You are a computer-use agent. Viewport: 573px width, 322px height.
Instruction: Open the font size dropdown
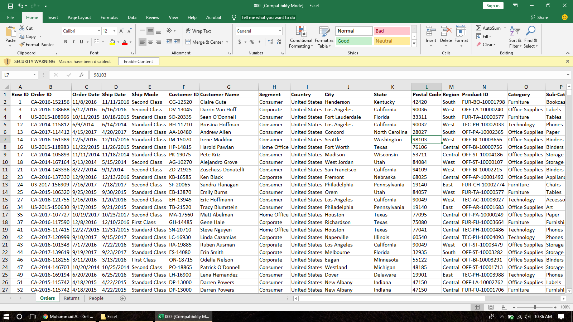(115, 31)
